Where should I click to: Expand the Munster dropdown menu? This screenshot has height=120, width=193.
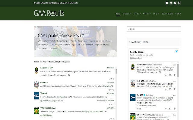tap(147, 14)
